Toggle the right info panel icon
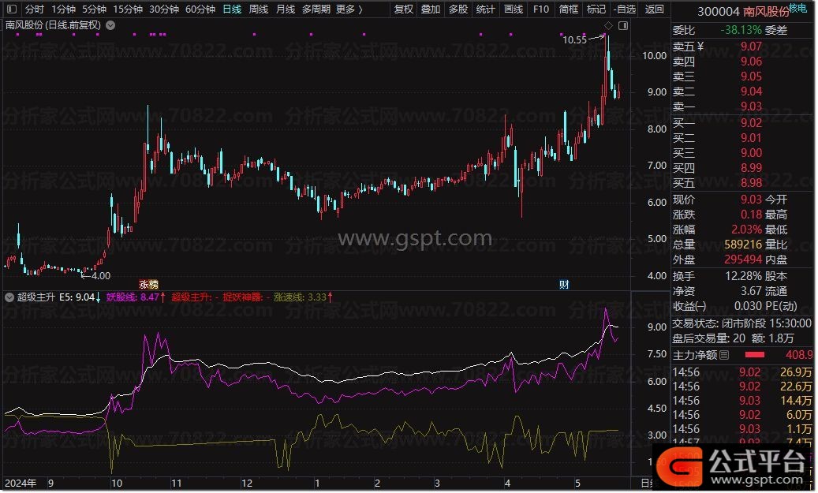 [623, 25]
